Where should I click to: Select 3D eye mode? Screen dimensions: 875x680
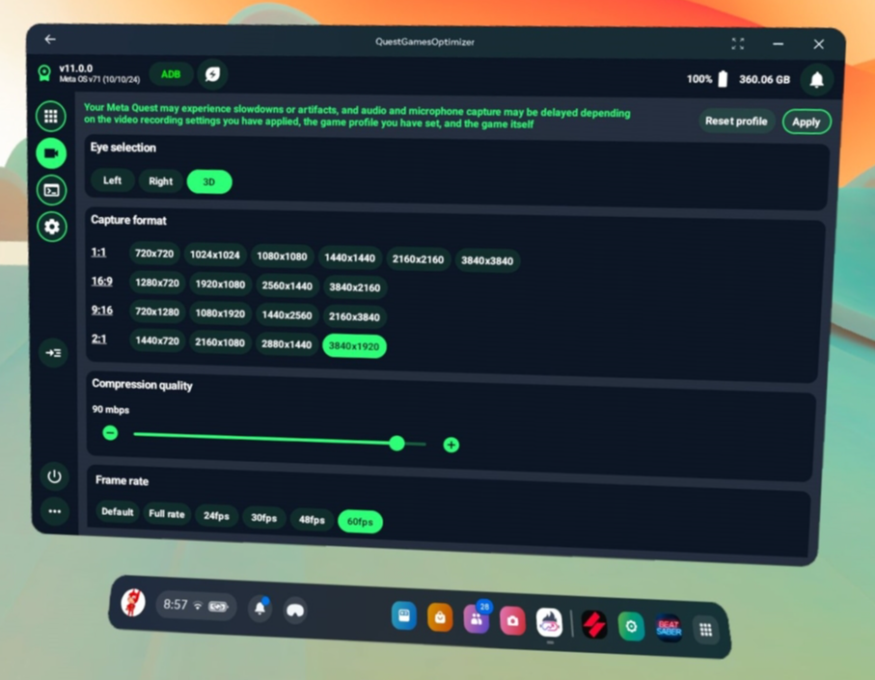coord(209,182)
